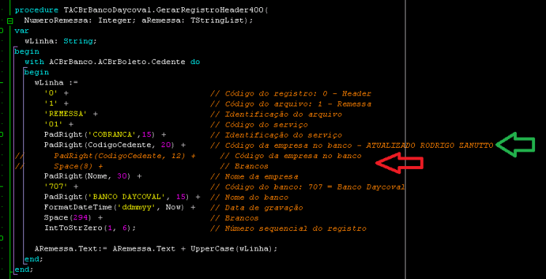Click 'with ACBrBanco.ACBrBoleto.Cedente do' line
The image size is (546, 279).
tap(112, 62)
